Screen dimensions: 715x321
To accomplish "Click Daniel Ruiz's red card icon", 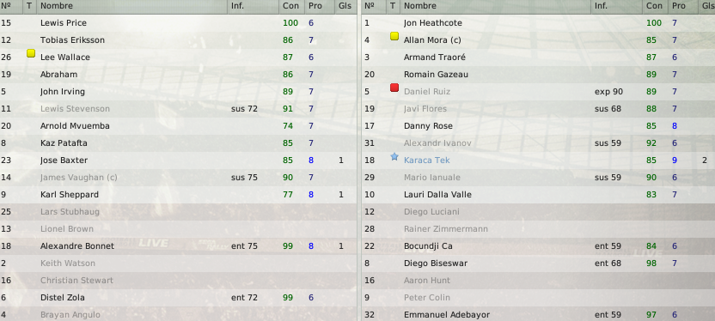I will (394, 88).
